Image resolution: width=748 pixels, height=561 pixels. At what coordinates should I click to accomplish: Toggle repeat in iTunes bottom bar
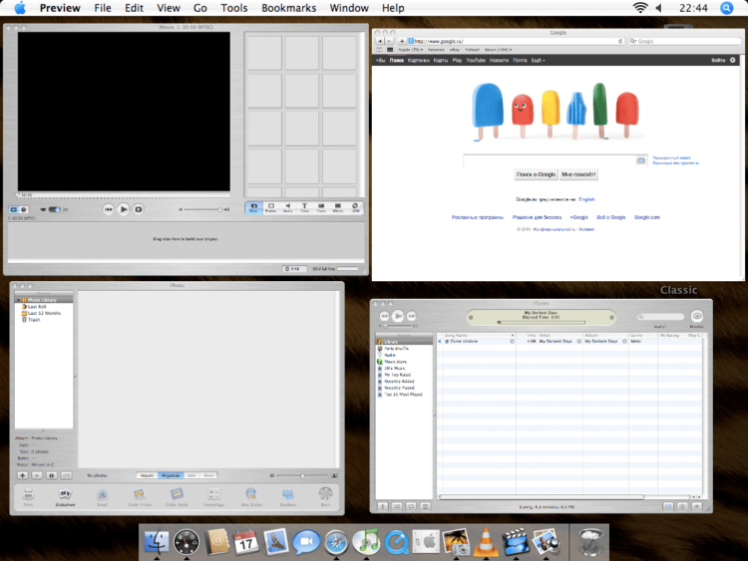tap(411, 506)
